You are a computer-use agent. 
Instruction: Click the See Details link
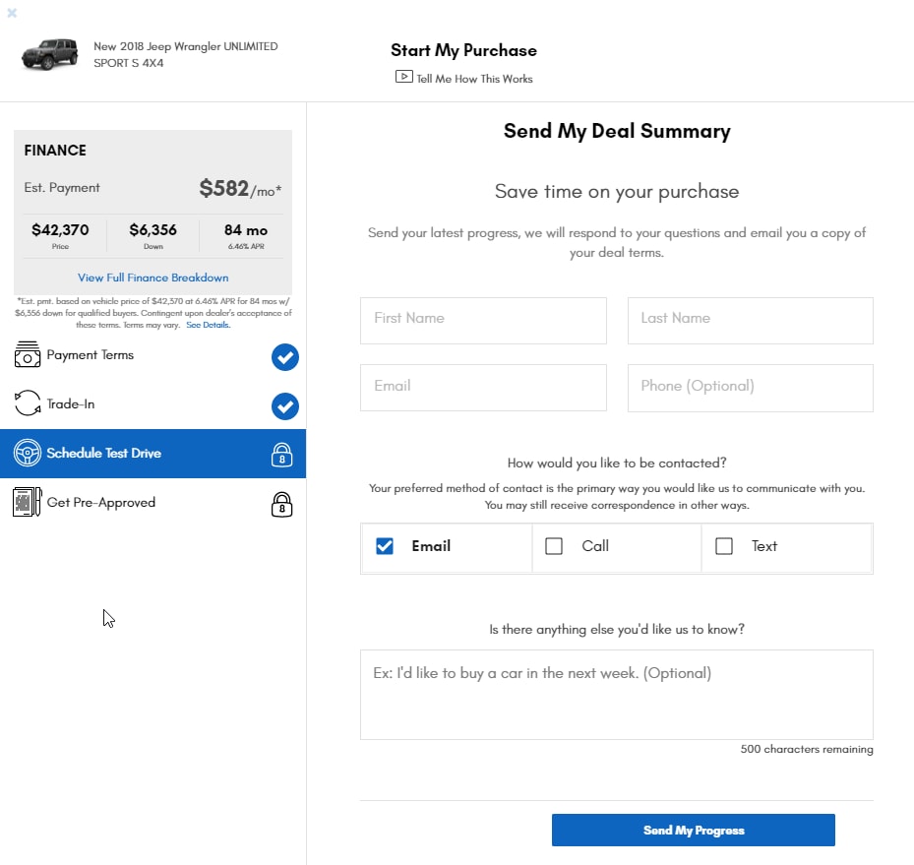209,325
